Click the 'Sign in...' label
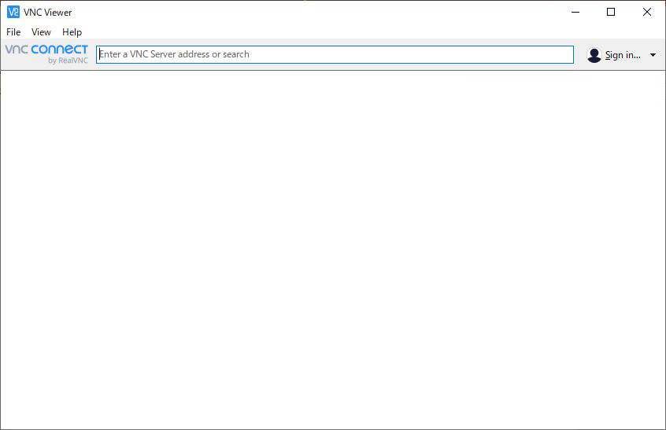Screen dimensions: 666x430 click(622, 55)
